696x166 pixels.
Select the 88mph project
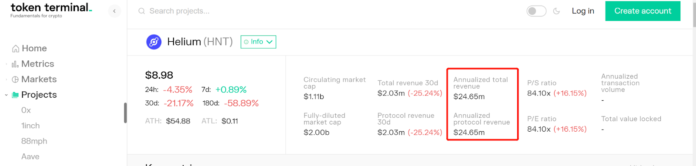[x=34, y=141]
